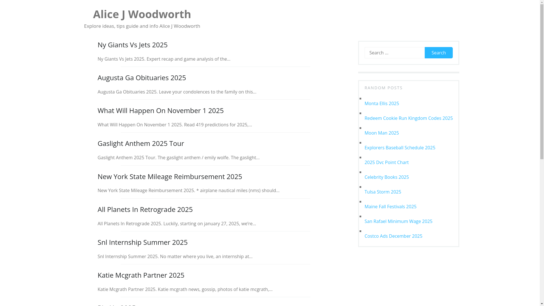Click the 'Ny Giants Vs Jets 2025. Expert recap' excerpt
The width and height of the screenshot is (544, 306).
tap(164, 59)
